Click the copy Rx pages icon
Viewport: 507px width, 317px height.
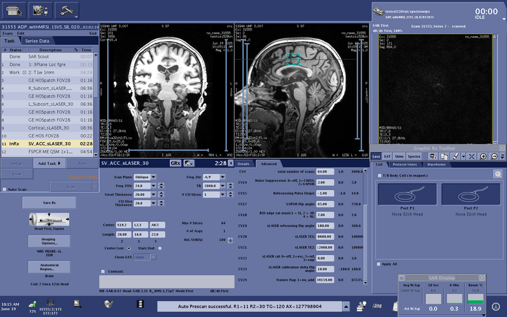[444, 157]
